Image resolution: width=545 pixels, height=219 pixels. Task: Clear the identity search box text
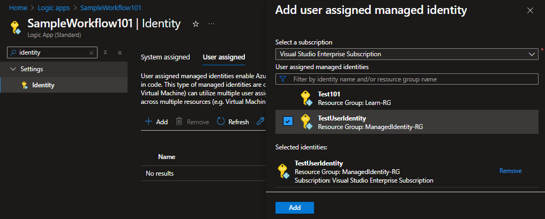point(92,53)
